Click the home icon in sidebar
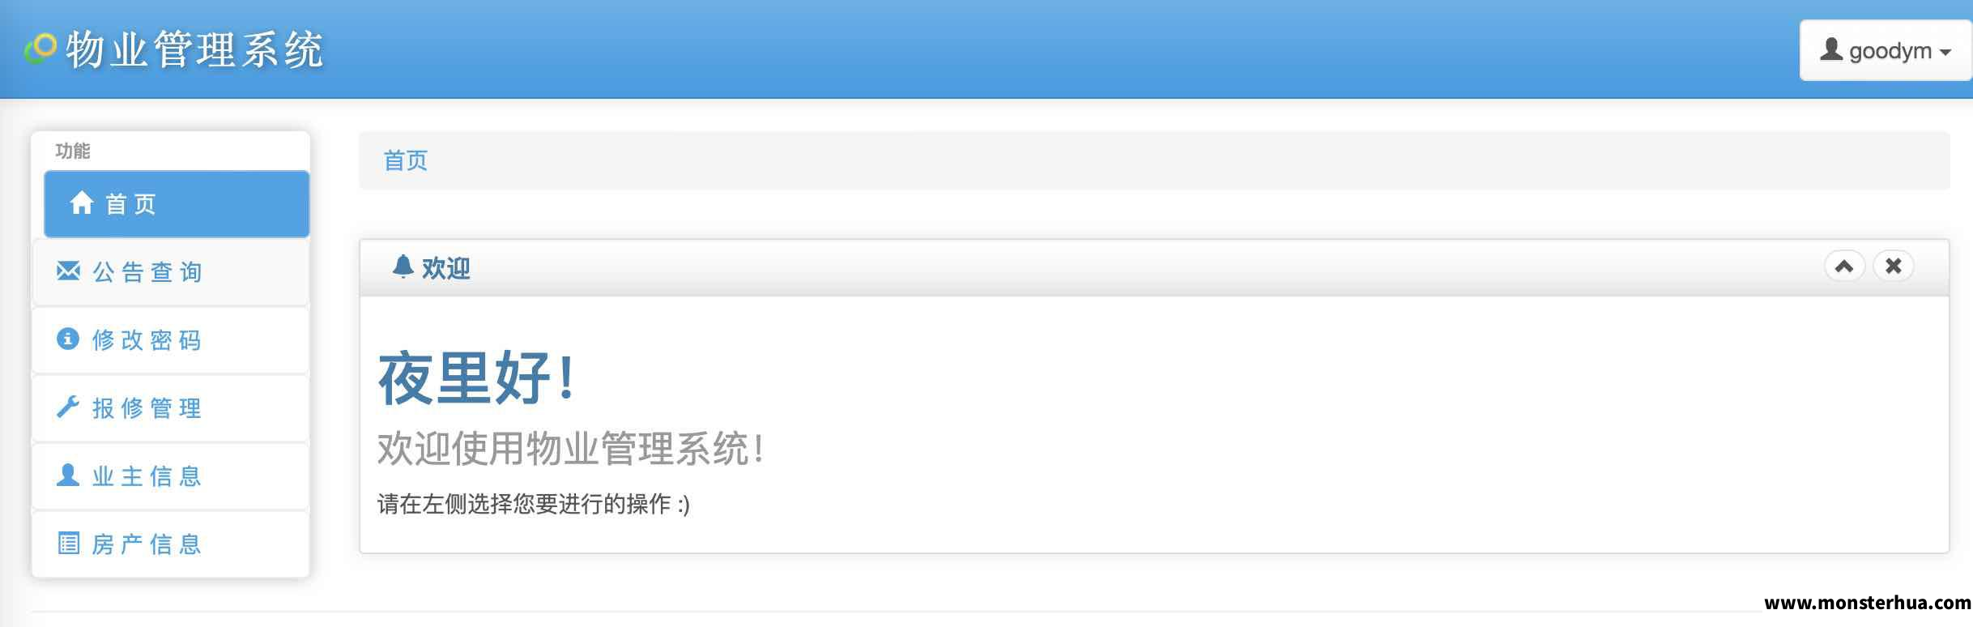The image size is (1973, 627). pos(81,203)
